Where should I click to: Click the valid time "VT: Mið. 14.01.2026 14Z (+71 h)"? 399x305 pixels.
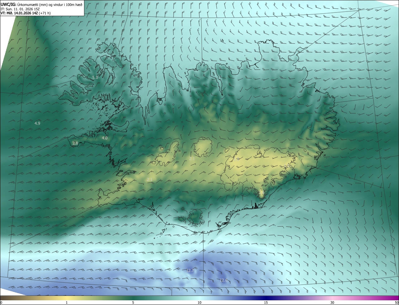click(x=26, y=13)
